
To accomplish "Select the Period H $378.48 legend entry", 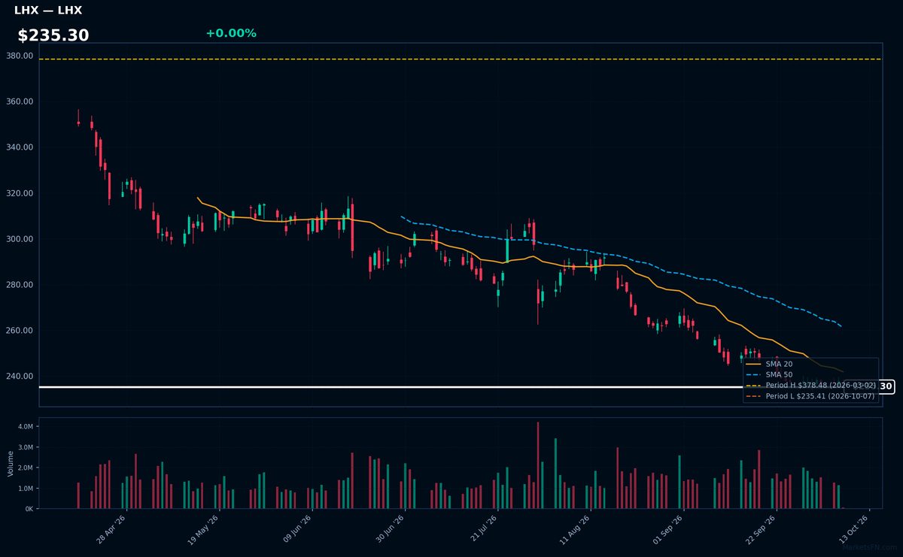I will click(810, 385).
